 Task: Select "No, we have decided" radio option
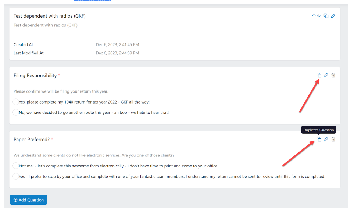16,112
